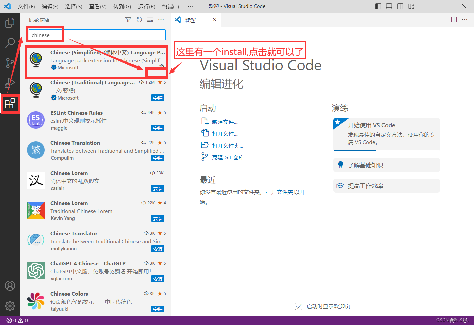The height and width of the screenshot is (325, 474).
Task: Click the 打开文件夹... link under 启动
Action: tap(227, 146)
